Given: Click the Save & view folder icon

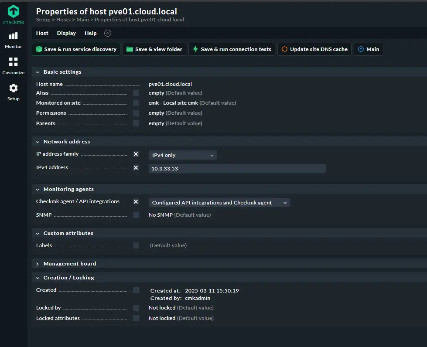Looking at the screenshot, I should [x=130, y=49].
